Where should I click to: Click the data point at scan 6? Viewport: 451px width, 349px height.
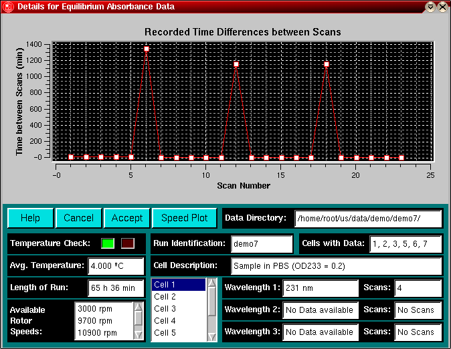click(x=147, y=49)
